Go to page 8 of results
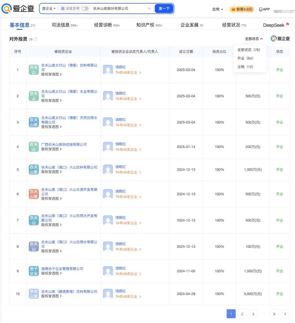 (274, 314)
